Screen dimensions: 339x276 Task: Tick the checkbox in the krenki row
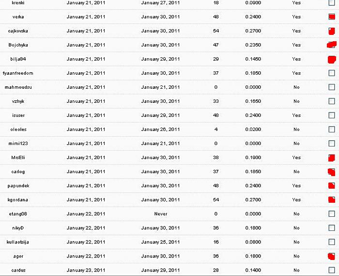click(331, 2)
